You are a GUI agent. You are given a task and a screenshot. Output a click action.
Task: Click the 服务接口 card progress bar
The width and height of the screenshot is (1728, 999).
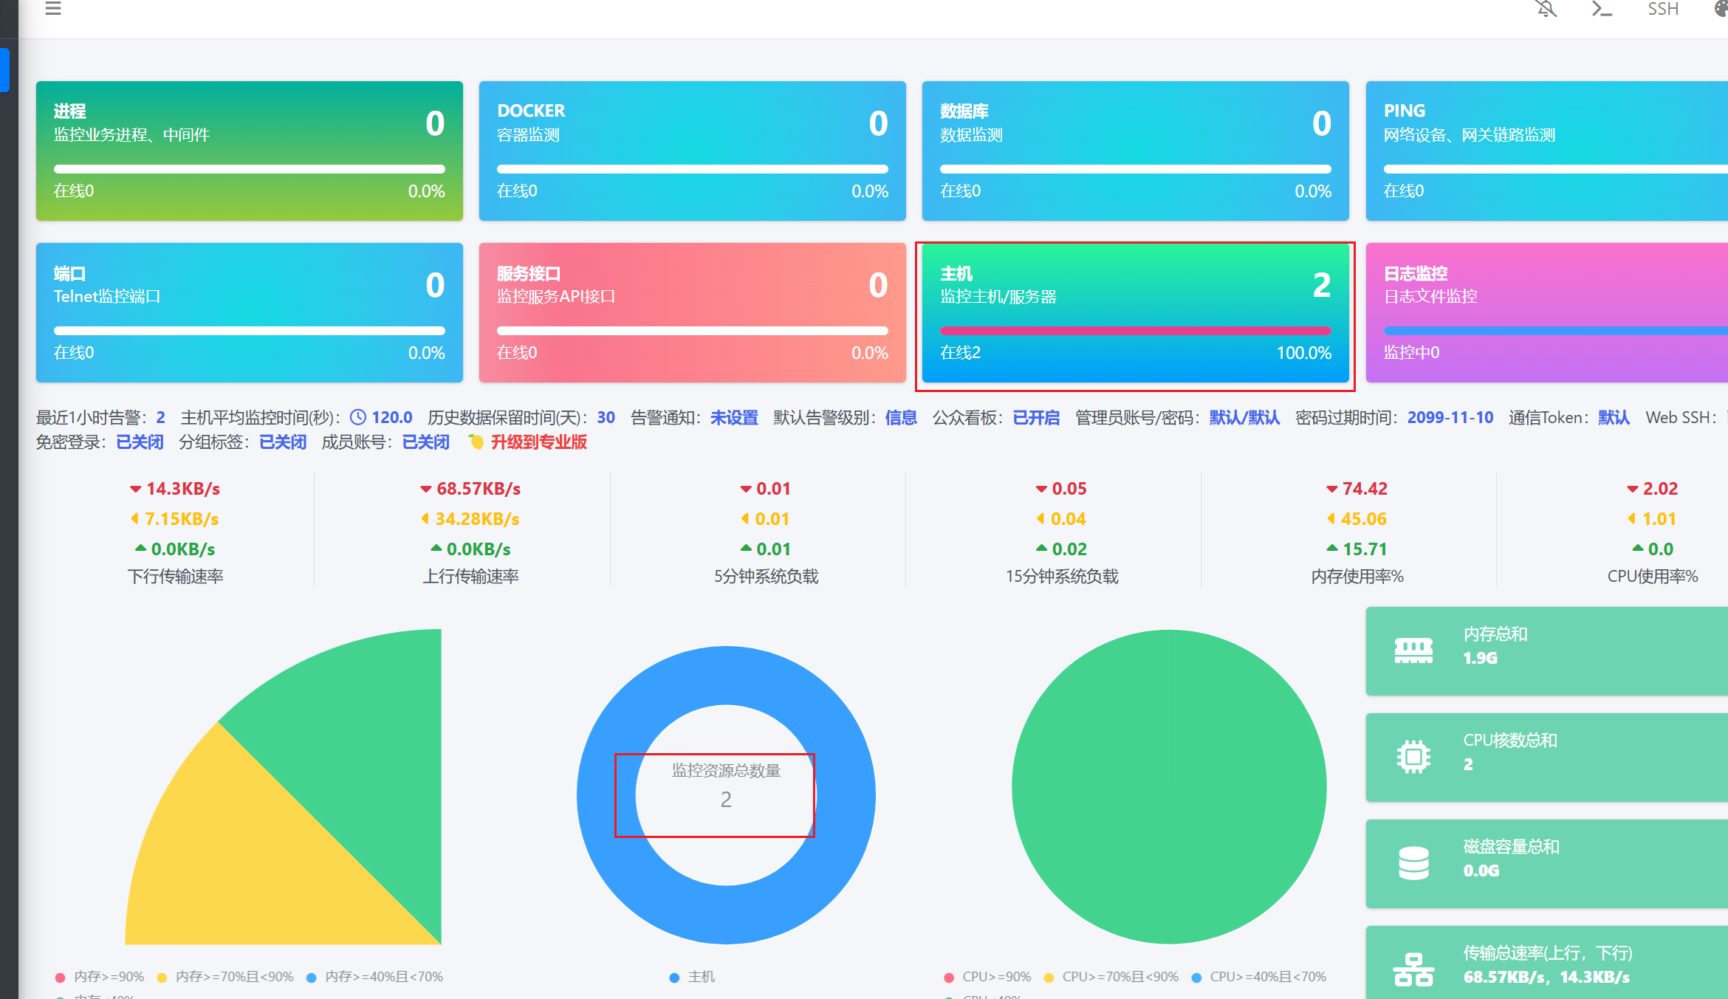coord(692,331)
